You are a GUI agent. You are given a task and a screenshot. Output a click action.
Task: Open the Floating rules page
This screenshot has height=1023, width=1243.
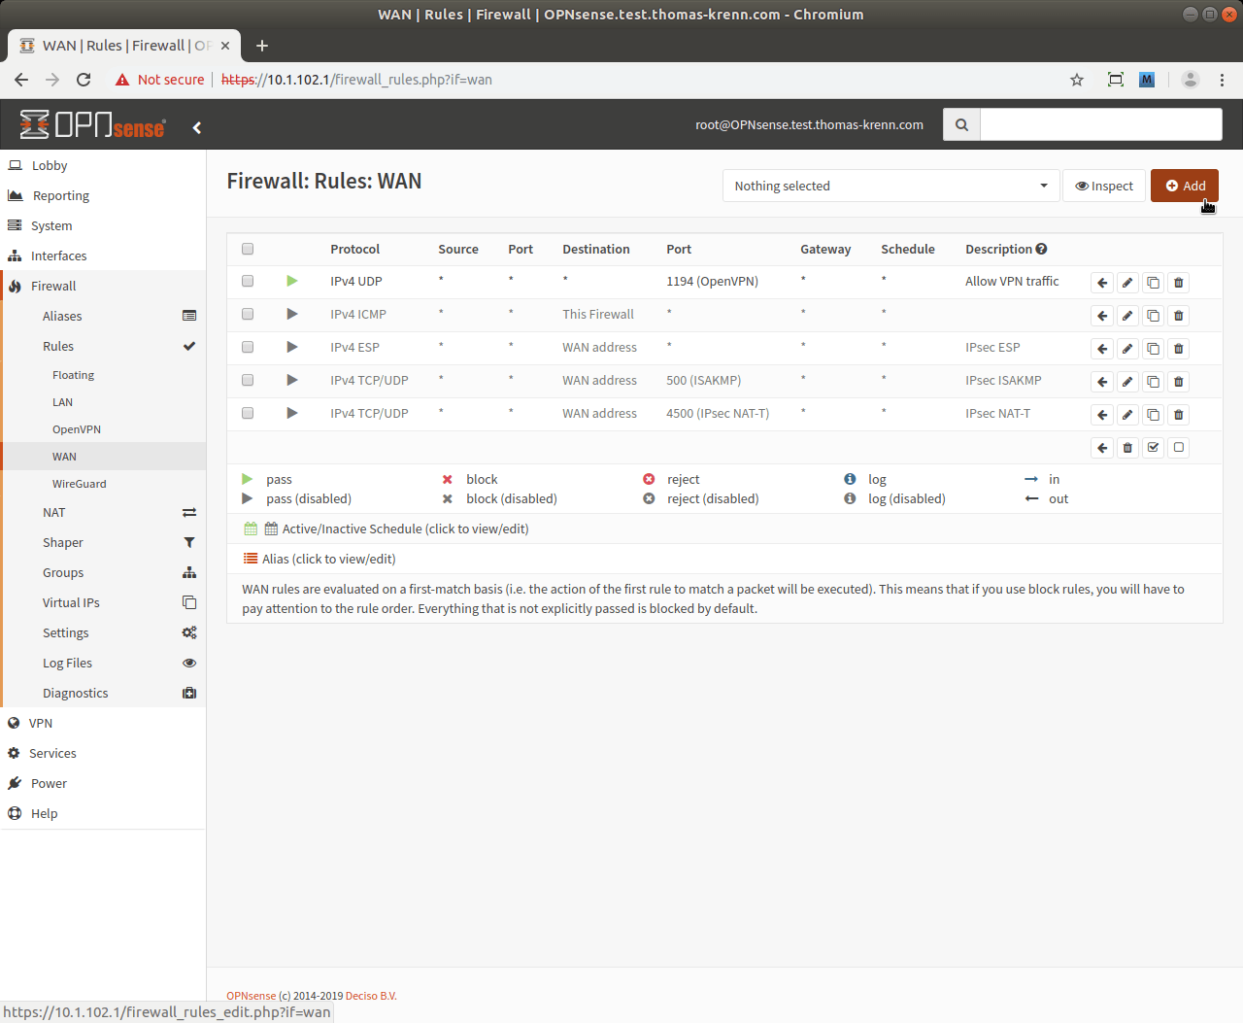click(x=73, y=375)
